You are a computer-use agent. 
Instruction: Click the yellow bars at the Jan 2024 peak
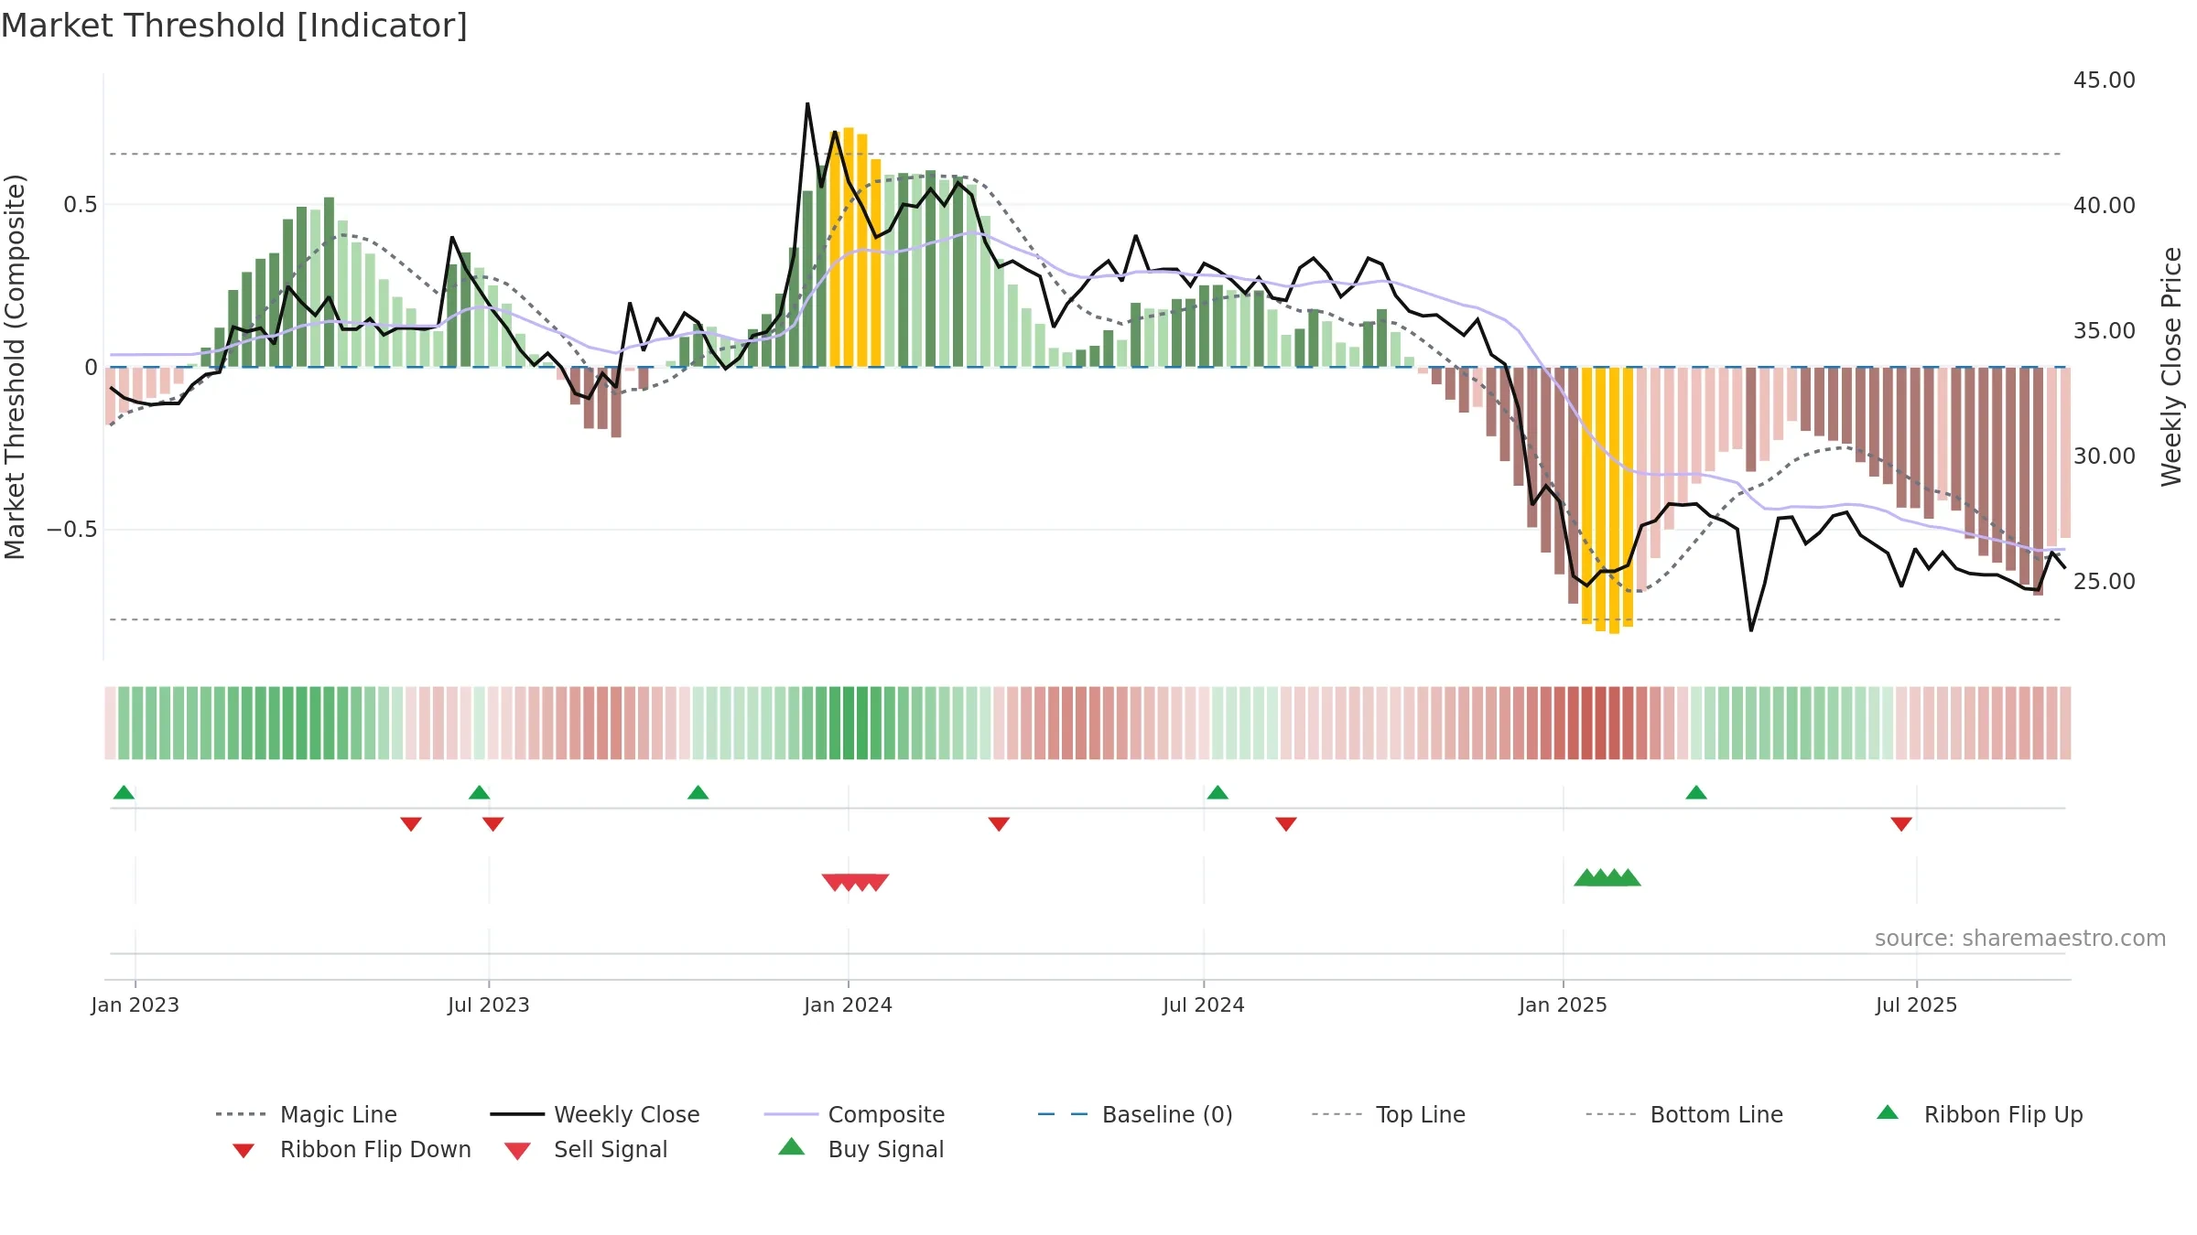855,247
